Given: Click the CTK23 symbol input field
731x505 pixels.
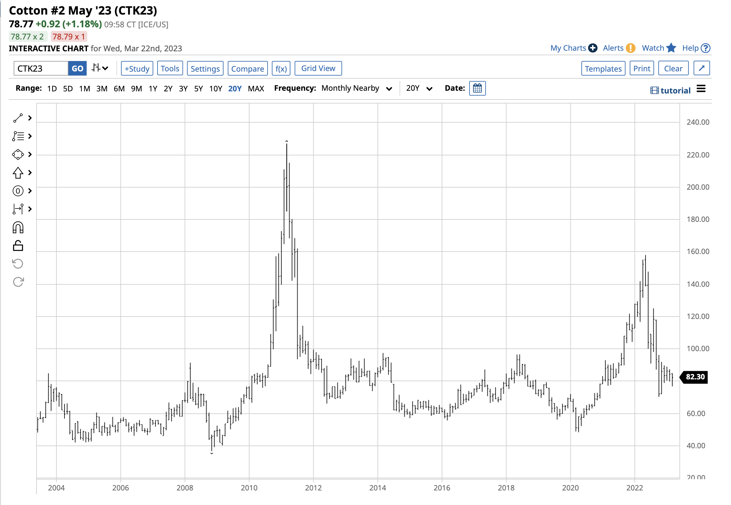Looking at the screenshot, I should 40,69.
